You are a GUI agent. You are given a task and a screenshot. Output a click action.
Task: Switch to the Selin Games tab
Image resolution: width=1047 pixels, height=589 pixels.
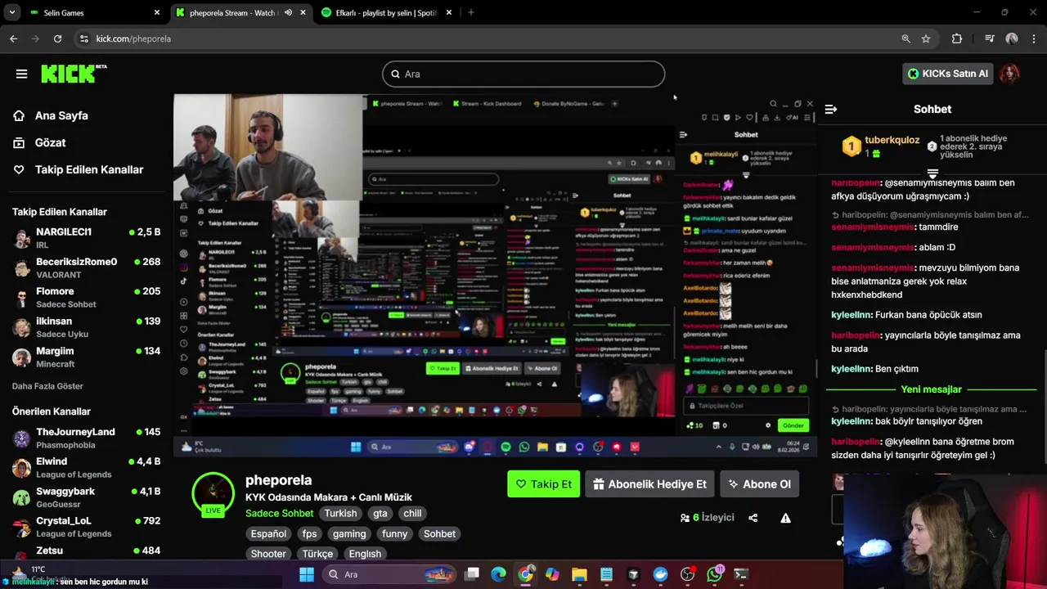point(95,13)
